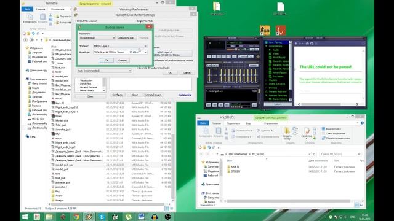Screen dimensions: 394x221
Task: Click the search magnifier in HS_SD search box
Action: click(359, 154)
